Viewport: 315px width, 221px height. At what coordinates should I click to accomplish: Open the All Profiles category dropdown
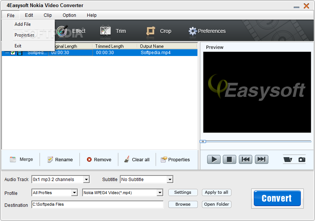pos(74,193)
